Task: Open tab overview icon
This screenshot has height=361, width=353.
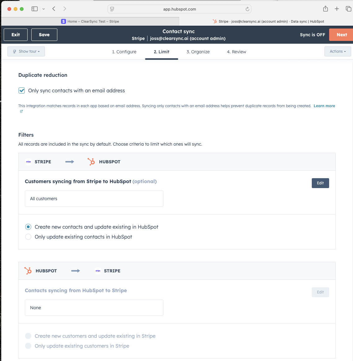Action: (348, 9)
